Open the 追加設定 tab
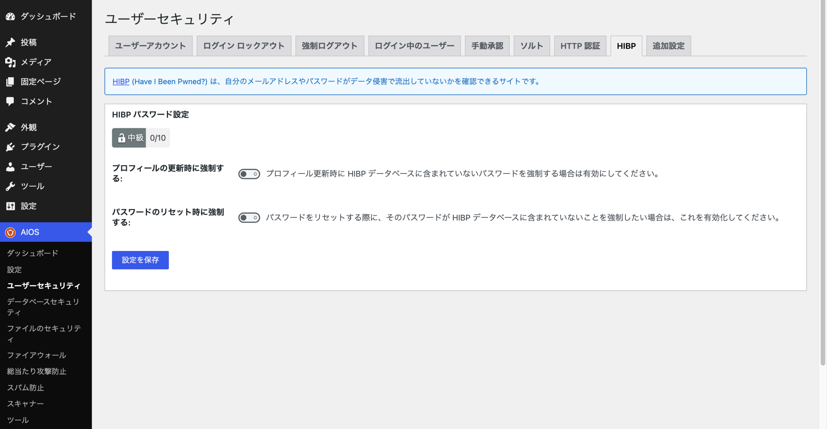This screenshot has width=827, height=429. (668, 46)
